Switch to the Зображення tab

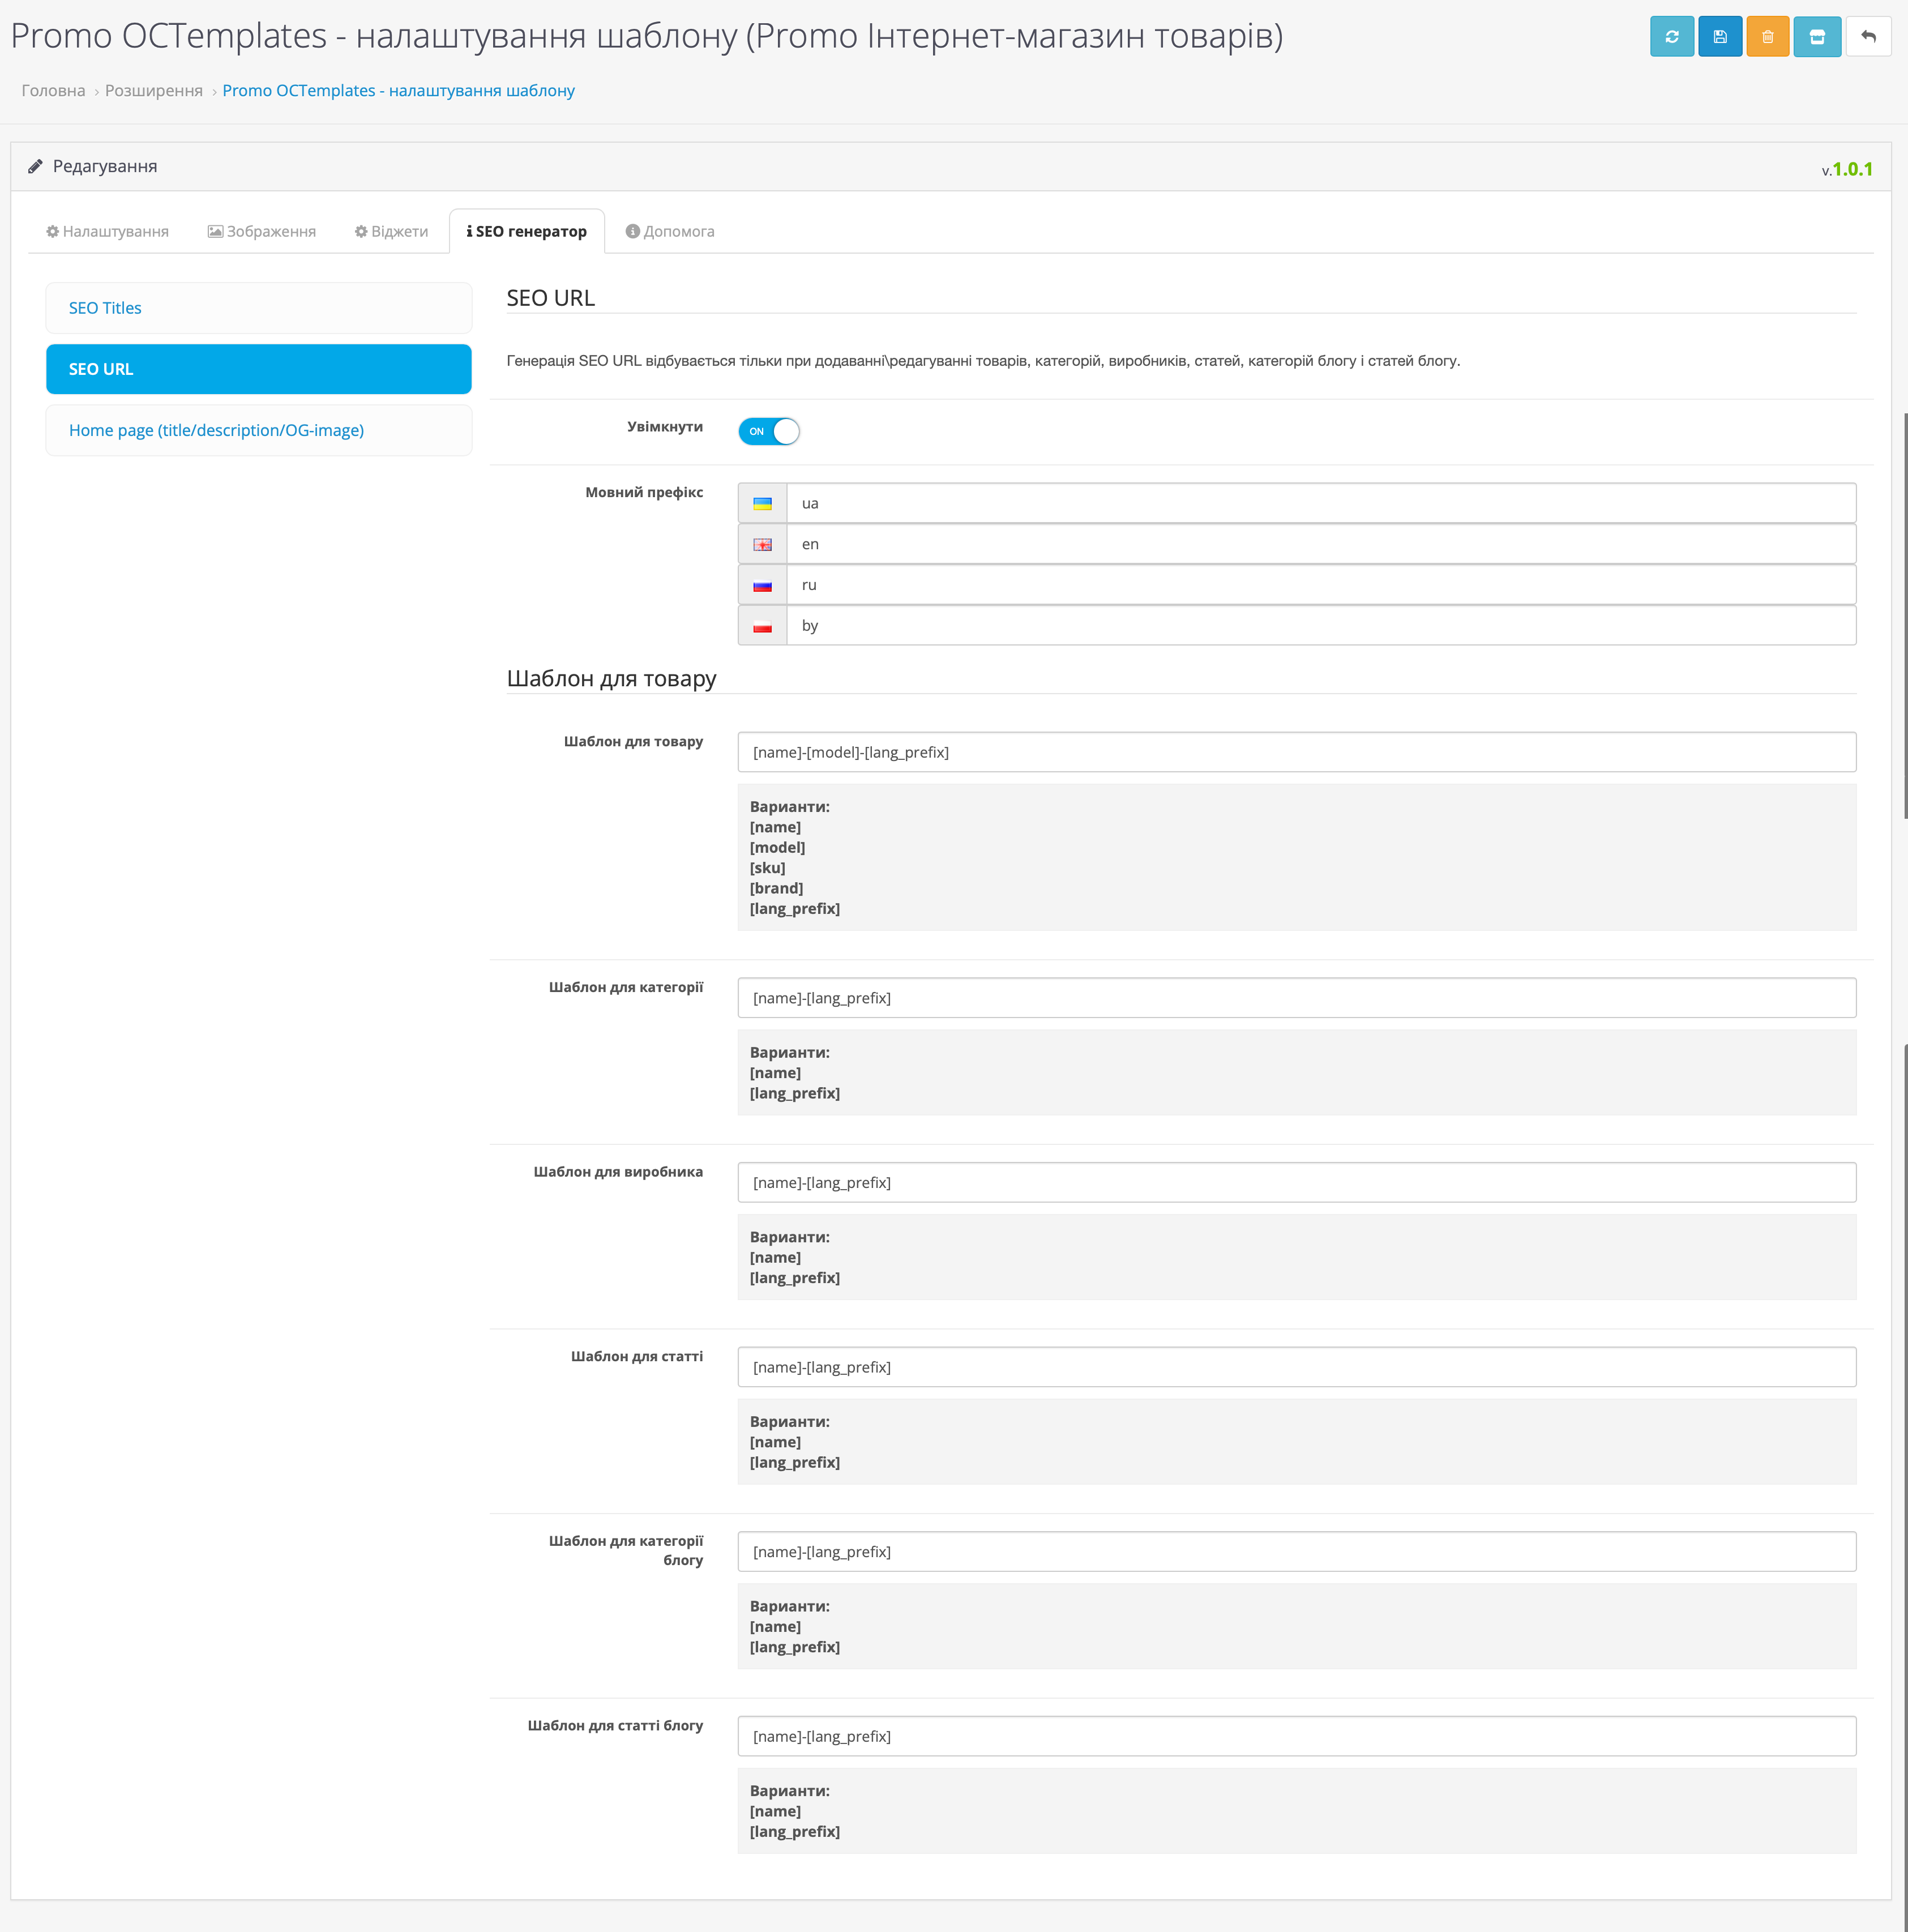(262, 231)
